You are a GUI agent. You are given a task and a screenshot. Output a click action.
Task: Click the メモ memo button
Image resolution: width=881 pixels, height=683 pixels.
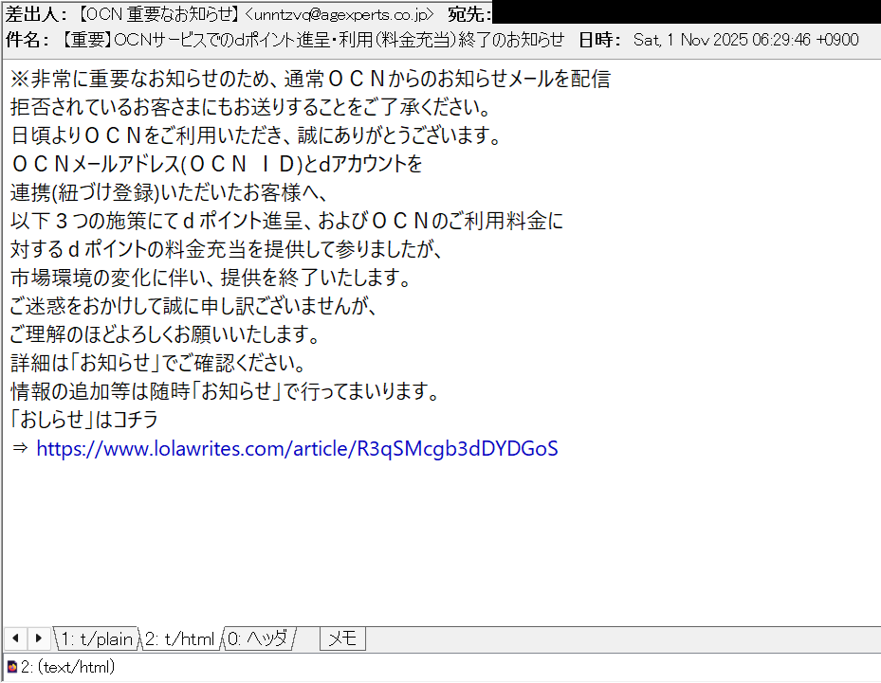(x=342, y=638)
